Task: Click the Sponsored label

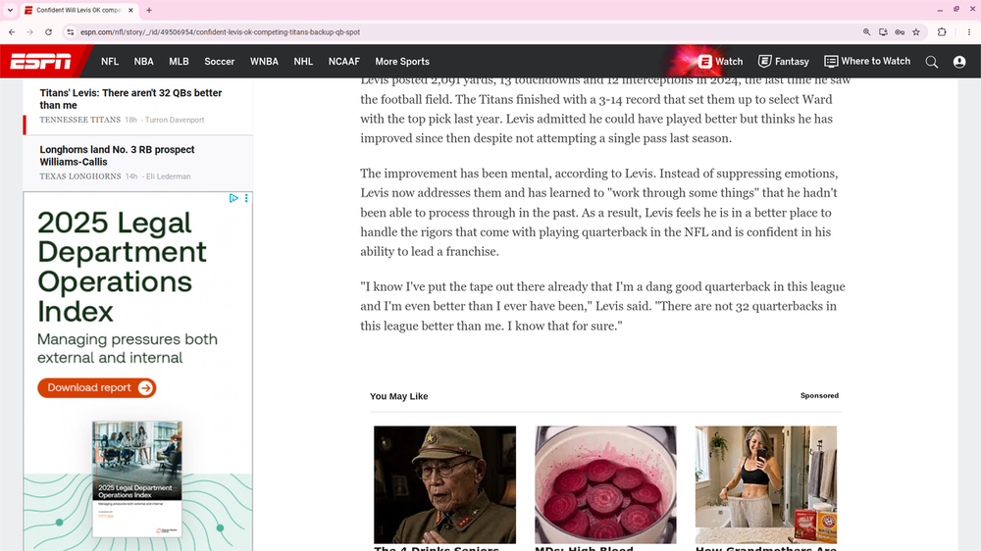Action: pyautogui.click(x=819, y=395)
